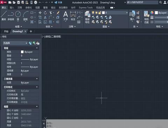The image size is (168, 128).
Task: Activate the Mirror tool
Action: [x=45, y=18]
